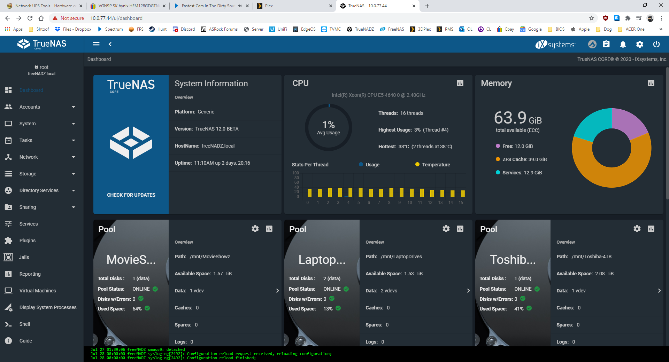Open Memory reports chart icon
669x362 pixels.
coord(651,83)
